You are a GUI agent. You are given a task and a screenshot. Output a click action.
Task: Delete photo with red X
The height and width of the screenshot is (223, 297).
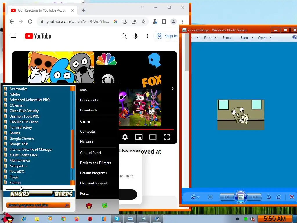click(x=292, y=197)
